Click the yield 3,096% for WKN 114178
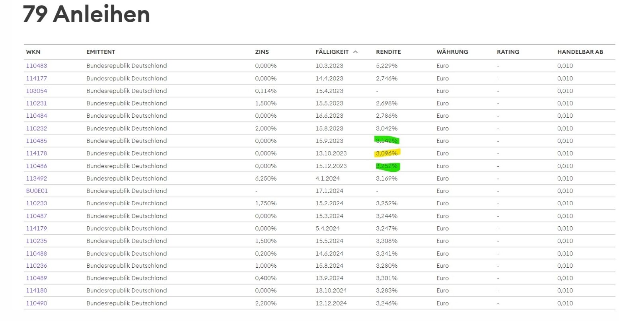 tap(387, 153)
